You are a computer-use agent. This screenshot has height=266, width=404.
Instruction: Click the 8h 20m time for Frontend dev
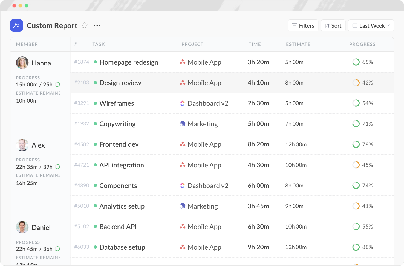[x=258, y=144]
